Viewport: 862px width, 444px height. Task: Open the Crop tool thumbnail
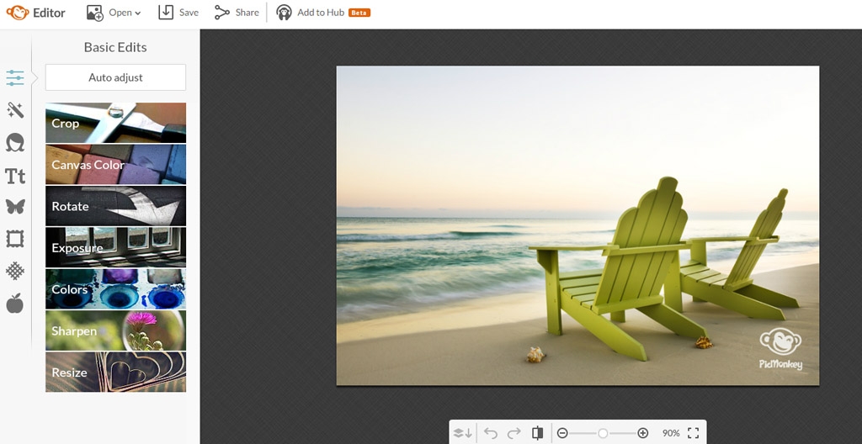pyautogui.click(x=115, y=123)
